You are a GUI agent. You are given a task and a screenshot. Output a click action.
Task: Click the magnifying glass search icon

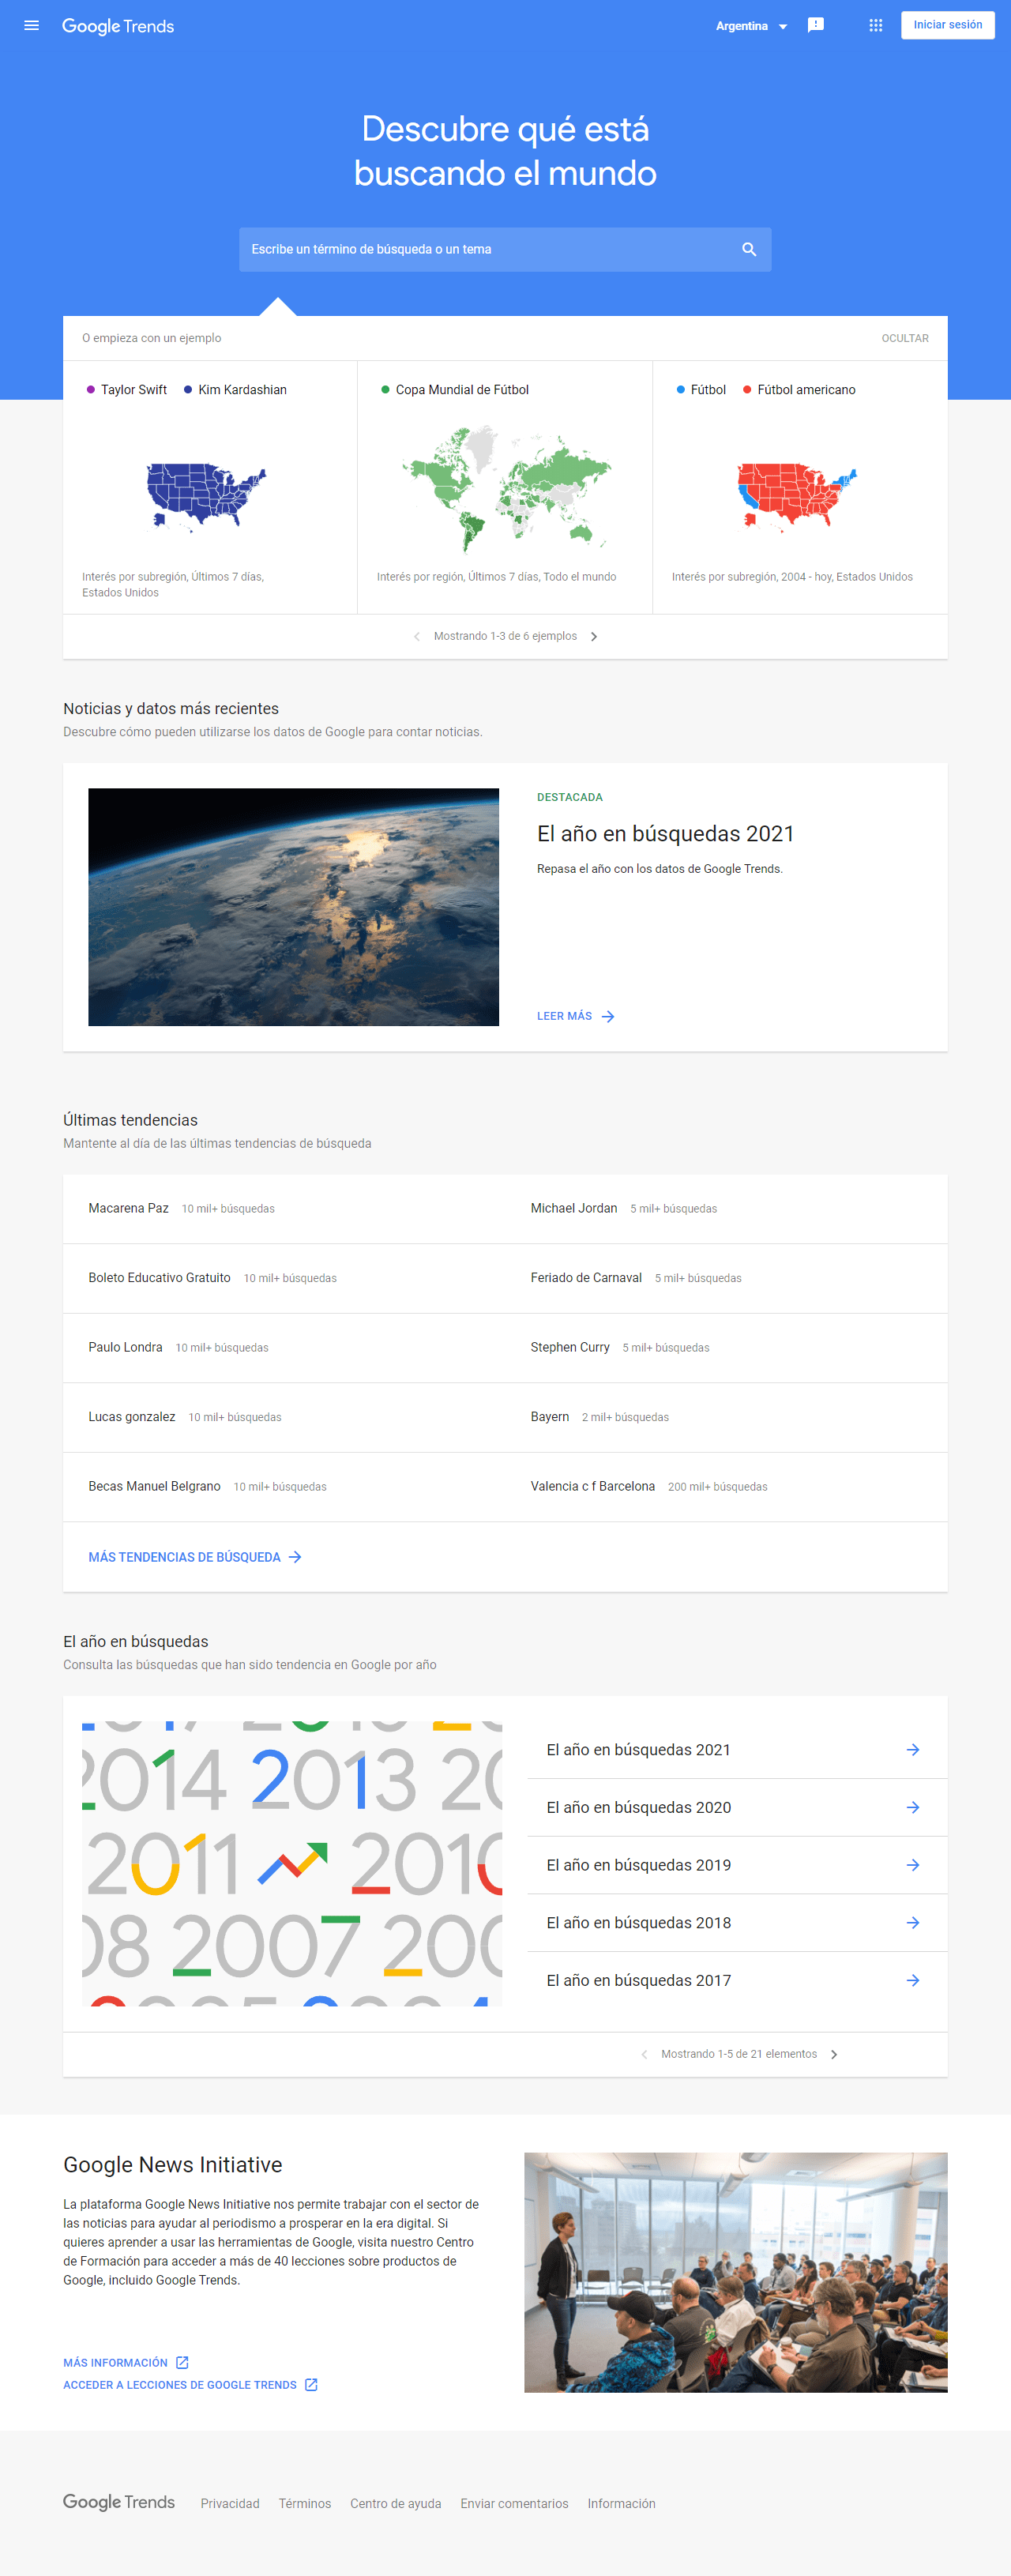[749, 249]
